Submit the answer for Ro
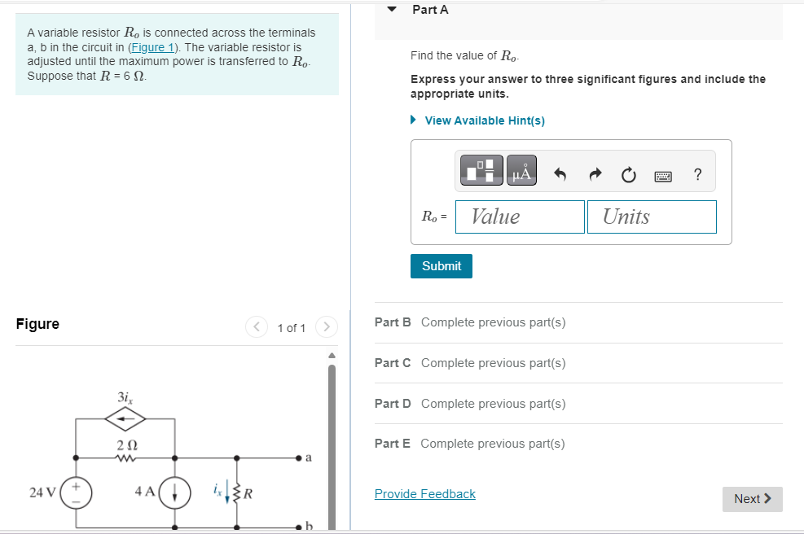Viewport: 804px width, 534px height. 441,265
